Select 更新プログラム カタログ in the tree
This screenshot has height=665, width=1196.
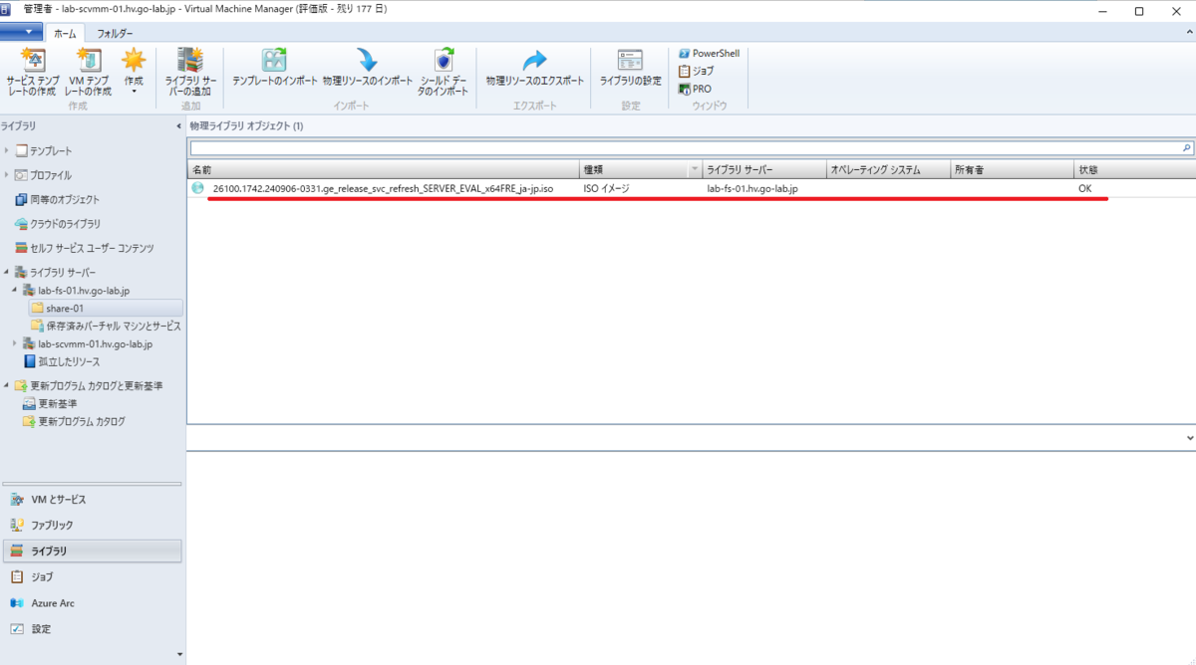[x=74, y=421]
